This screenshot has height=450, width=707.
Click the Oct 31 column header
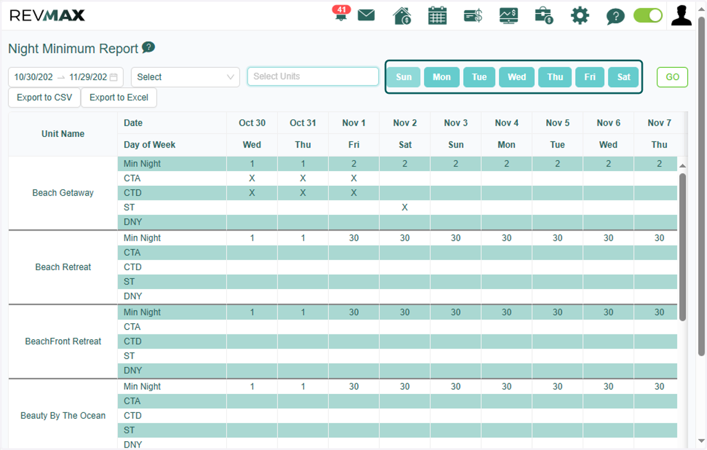(x=303, y=123)
